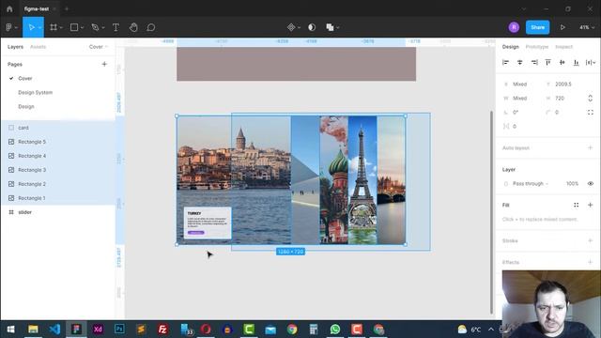Click the Share button
This screenshot has width=601, height=338.
click(537, 27)
